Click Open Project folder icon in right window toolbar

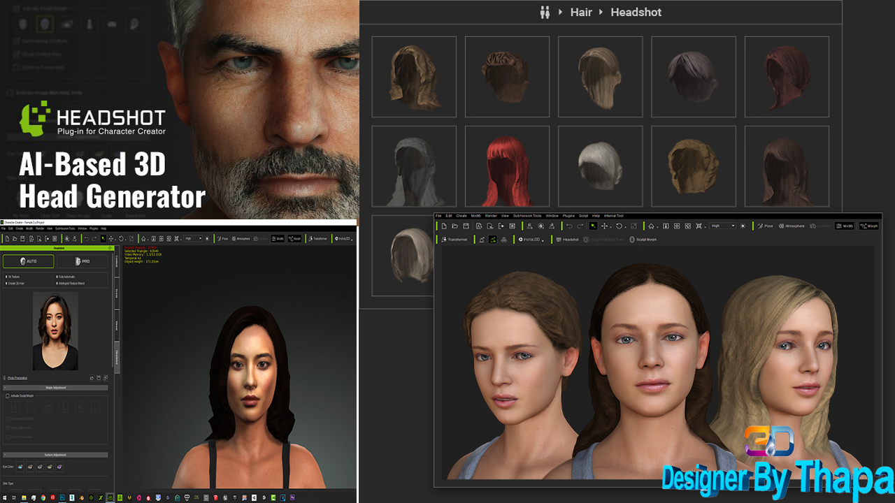(454, 226)
